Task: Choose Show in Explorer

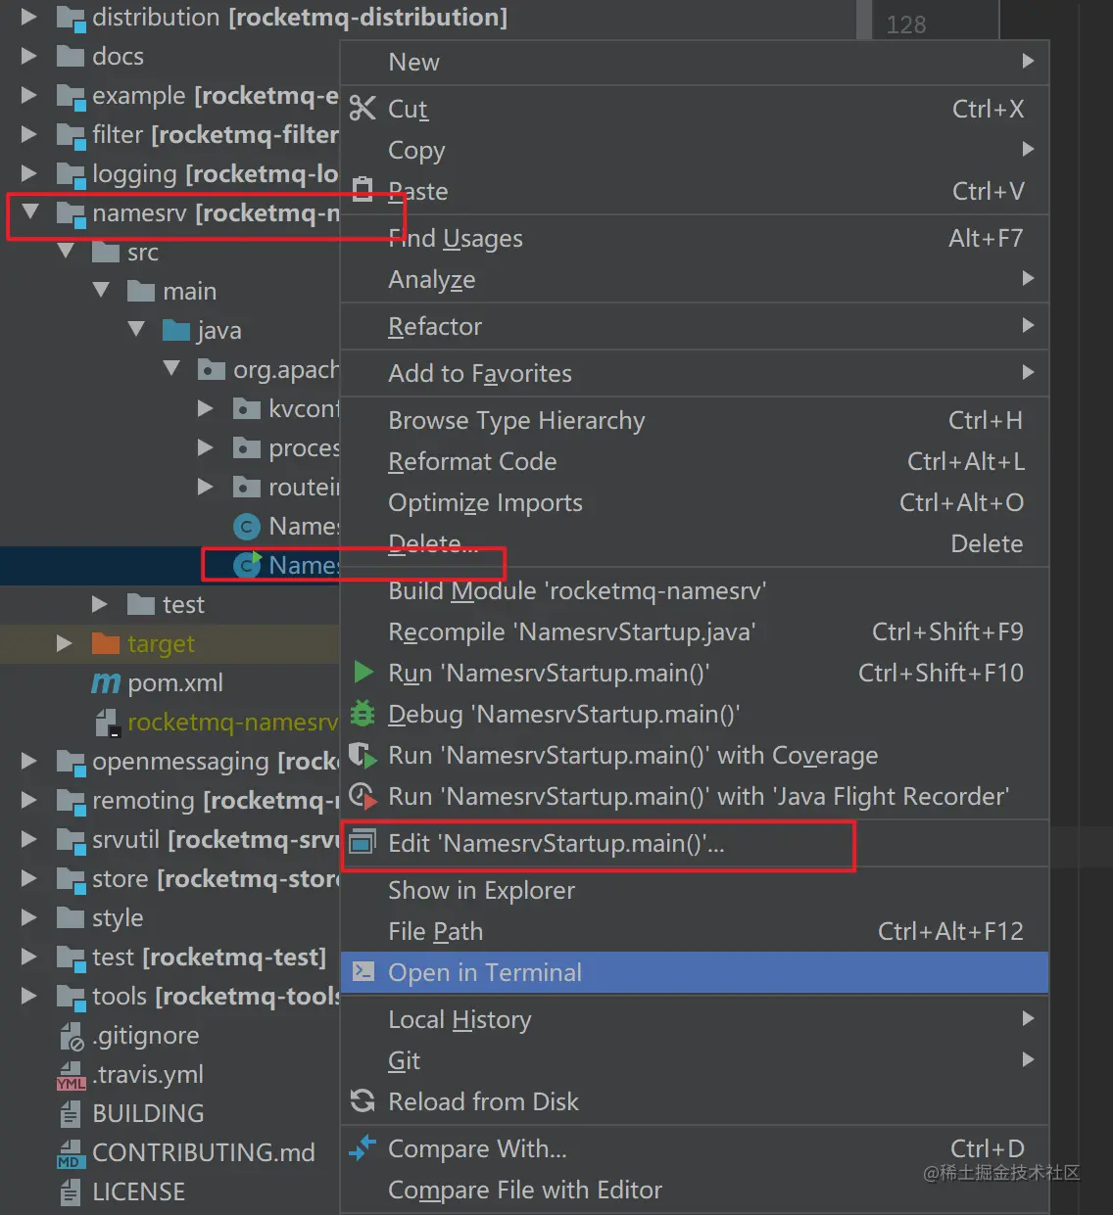Action: click(695, 890)
